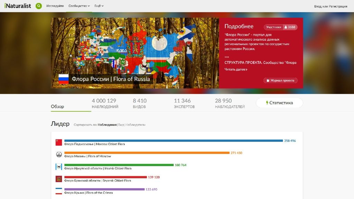Viewport: 354px width, 199px height.
Task: Click the iNaturalist logo
Action: pyautogui.click(x=18, y=6)
